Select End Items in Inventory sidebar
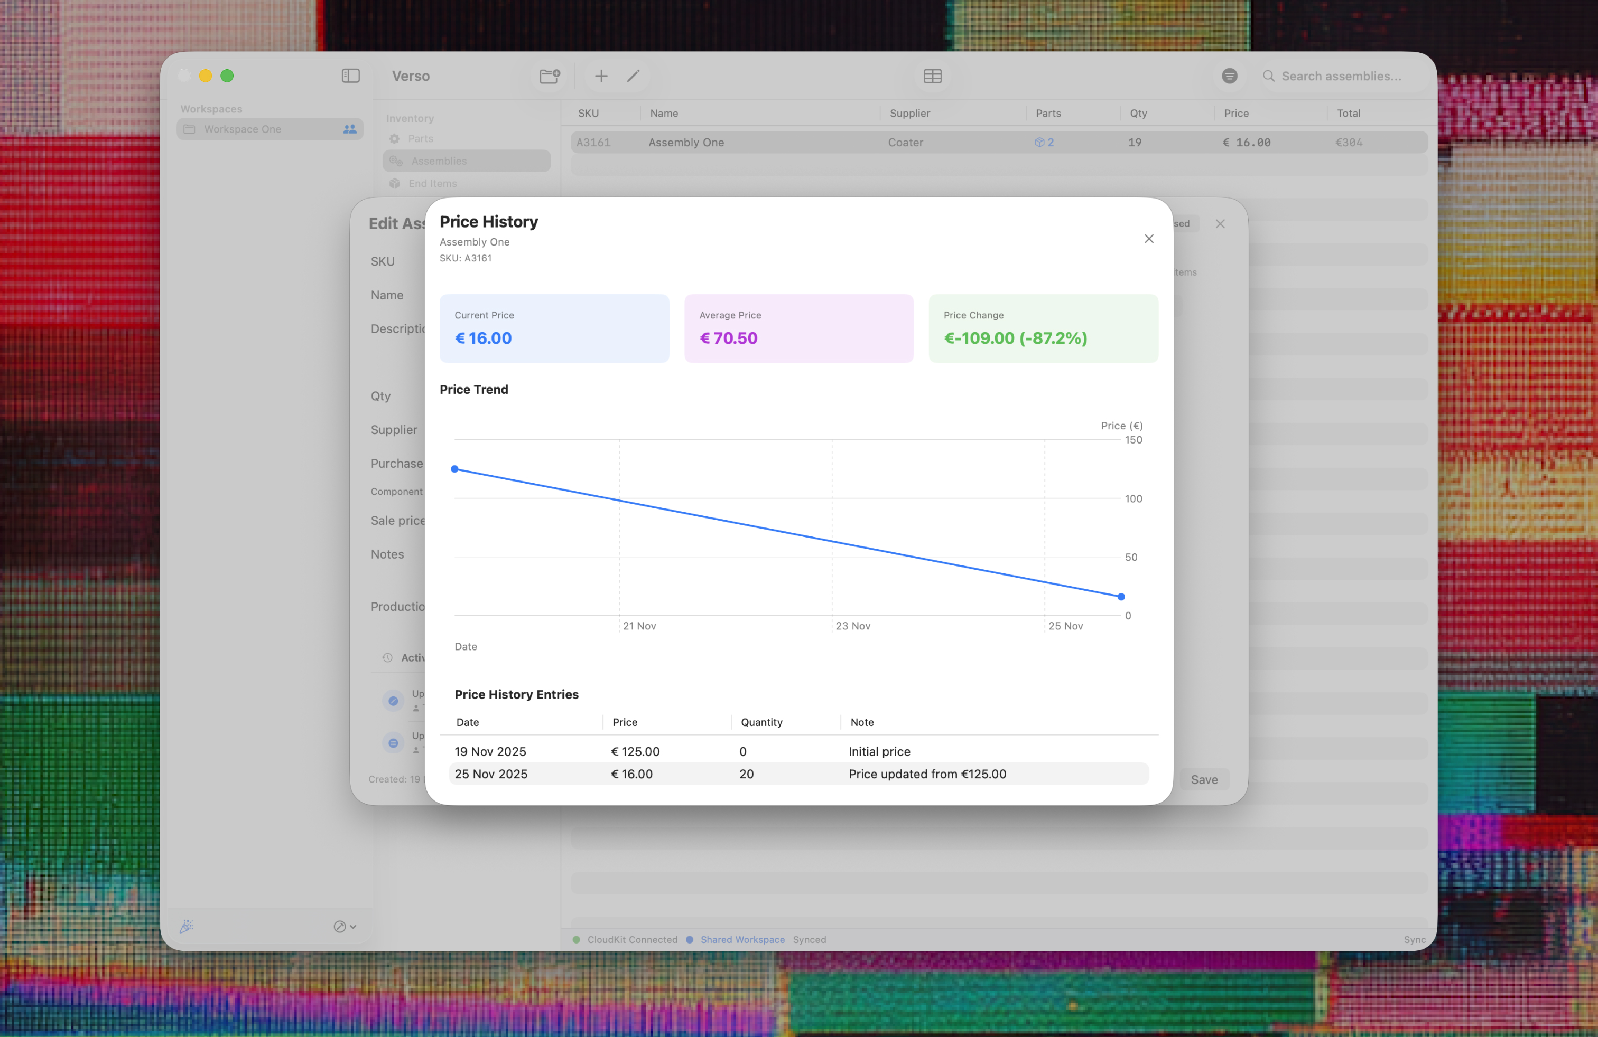The width and height of the screenshot is (1598, 1037). [x=432, y=184]
